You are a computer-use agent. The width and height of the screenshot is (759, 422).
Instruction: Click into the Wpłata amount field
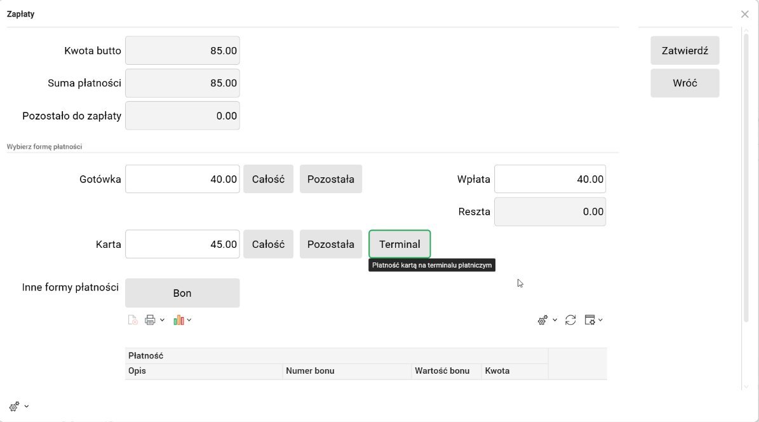549,179
